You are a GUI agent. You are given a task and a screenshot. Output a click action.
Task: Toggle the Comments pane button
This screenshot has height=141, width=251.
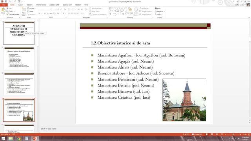tap(197, 134)
